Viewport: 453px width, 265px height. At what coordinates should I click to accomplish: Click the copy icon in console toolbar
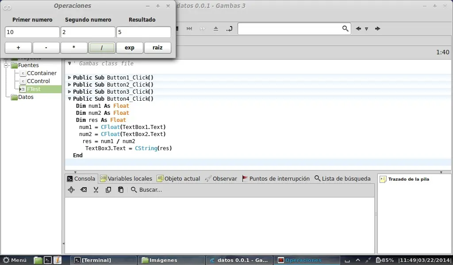(x=108, y=190)
